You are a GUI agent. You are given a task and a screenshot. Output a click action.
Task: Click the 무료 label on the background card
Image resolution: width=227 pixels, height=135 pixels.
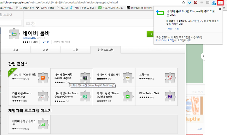click(x=200, y=129)
